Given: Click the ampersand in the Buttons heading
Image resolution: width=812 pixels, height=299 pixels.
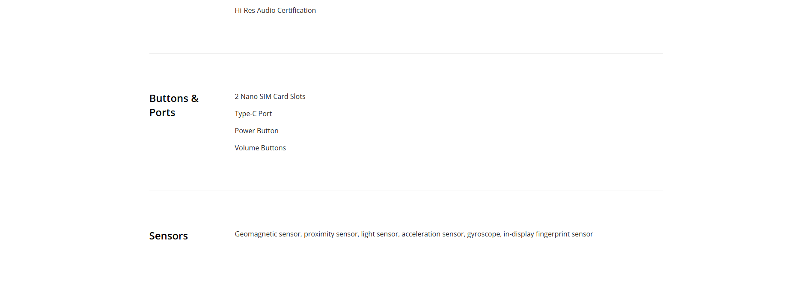Looking at the screenshot, I should (x=195, y=99).
